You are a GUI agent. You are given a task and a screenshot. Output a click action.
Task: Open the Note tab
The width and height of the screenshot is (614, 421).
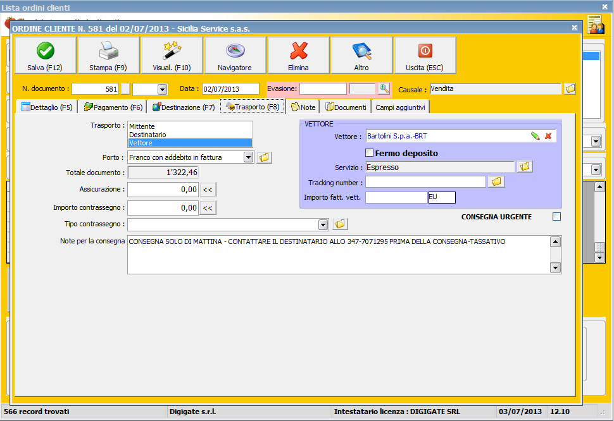[303, 107]
